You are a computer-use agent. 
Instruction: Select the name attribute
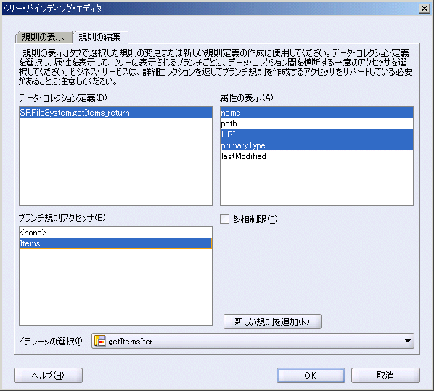point(316,113)
